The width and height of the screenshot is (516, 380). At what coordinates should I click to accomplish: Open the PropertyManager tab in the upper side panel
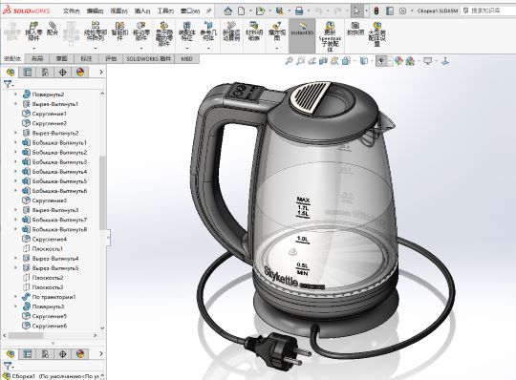(x=28, y=72)
